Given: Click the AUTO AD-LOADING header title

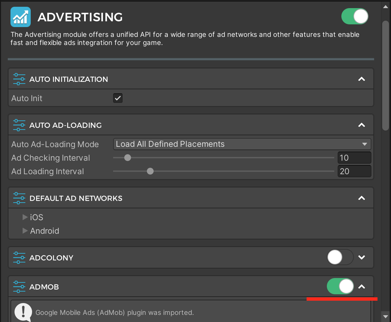Looking at the screenshot, I should pos(66,125).
